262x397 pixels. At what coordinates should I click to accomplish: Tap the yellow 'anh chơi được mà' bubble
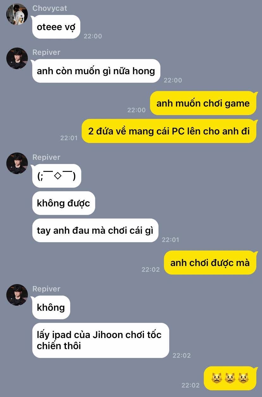[x=210, y=263]
